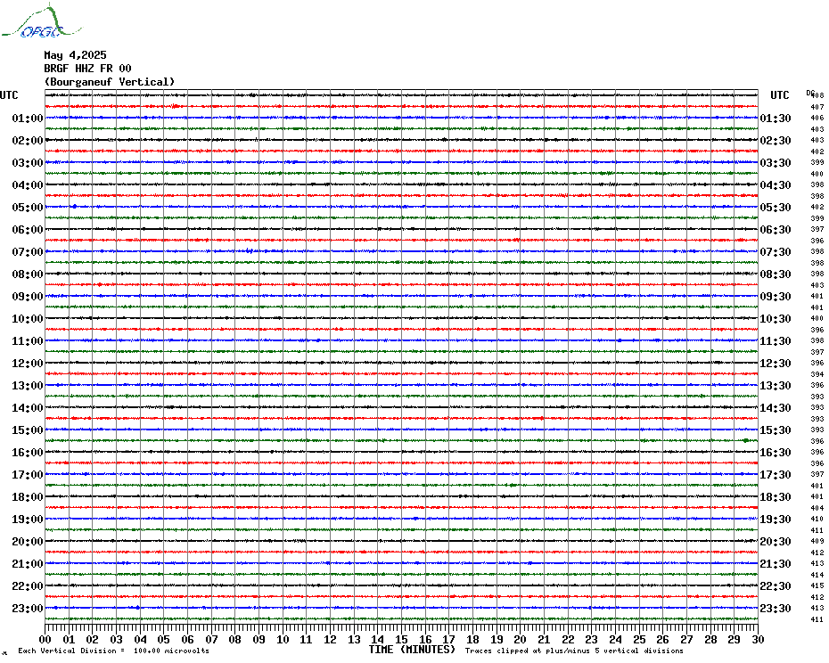Click the '10:30' half-hour label
Viewport: 829px width, 663px height.
[776, 319]
